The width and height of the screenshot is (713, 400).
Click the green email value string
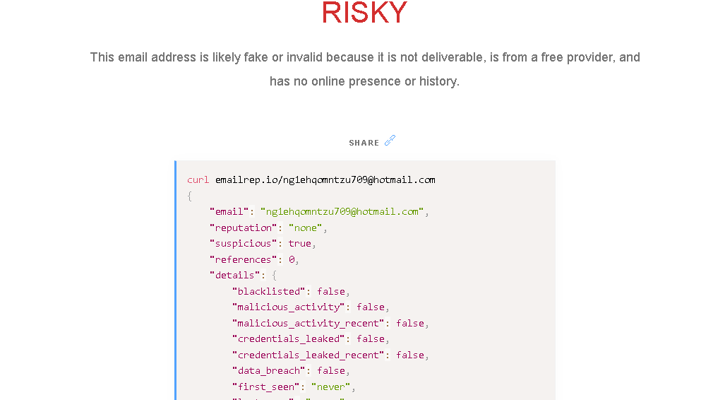pos(342,211)
